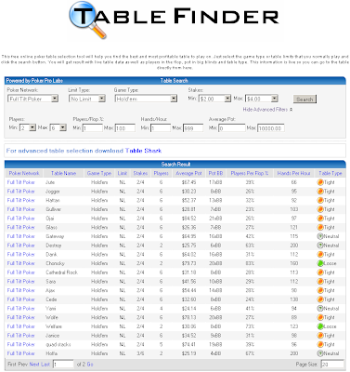Jump to the Last results page
This screenshot has width=350, height=372.
(45, 365)
